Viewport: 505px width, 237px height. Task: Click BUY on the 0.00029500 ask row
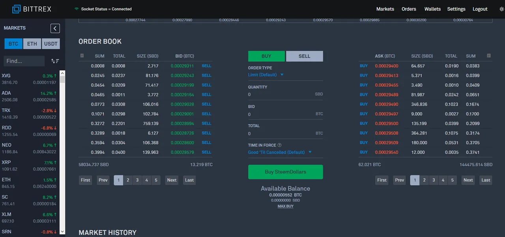364,124
